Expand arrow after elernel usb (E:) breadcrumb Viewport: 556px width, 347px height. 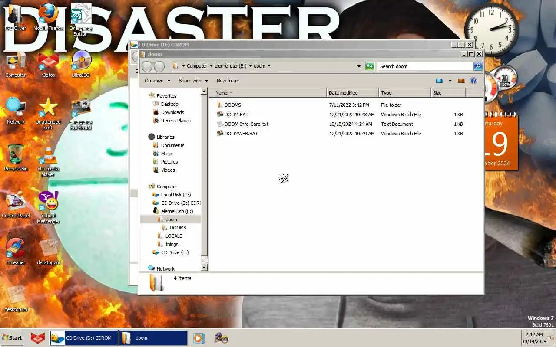click(x=250, y=66)
